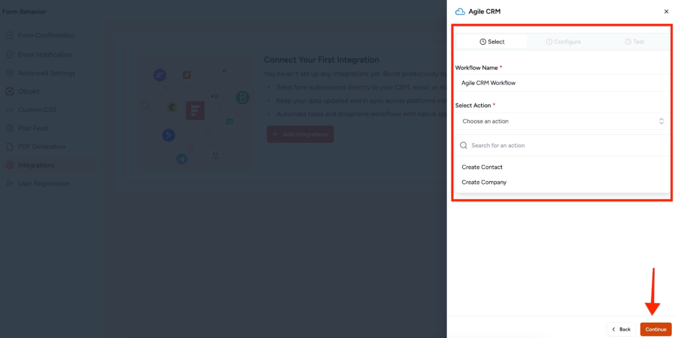Open the Ottokit sidebar item

tap(28, 92)
